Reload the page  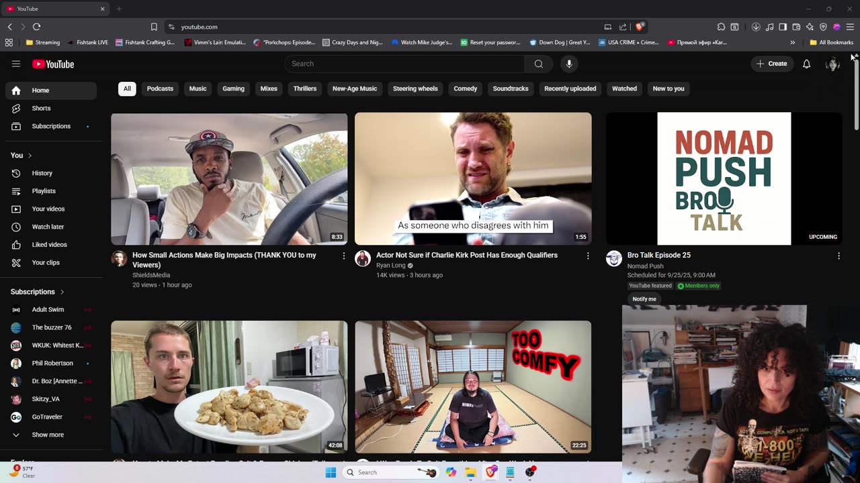pos(36,27)
